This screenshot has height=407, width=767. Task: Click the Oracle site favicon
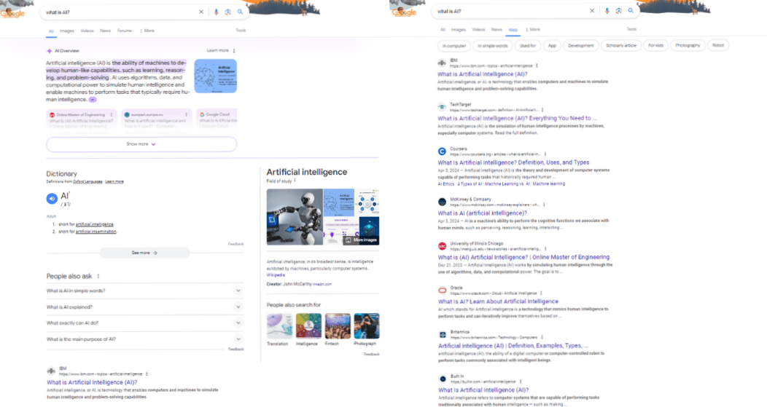click(x=443, y=291)
